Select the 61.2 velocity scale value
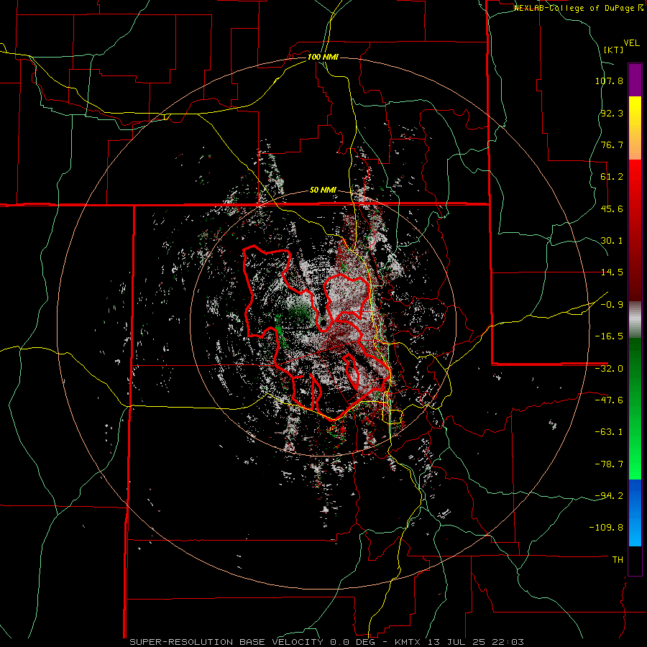 tap(612, 177)
